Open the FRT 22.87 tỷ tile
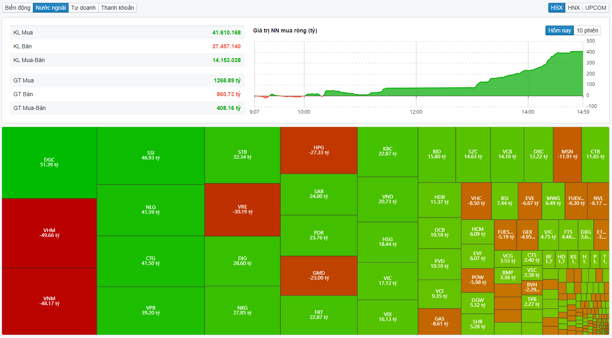 [319, 315]
